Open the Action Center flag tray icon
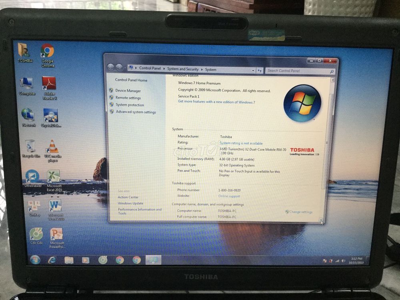 (x=324, y=261)
